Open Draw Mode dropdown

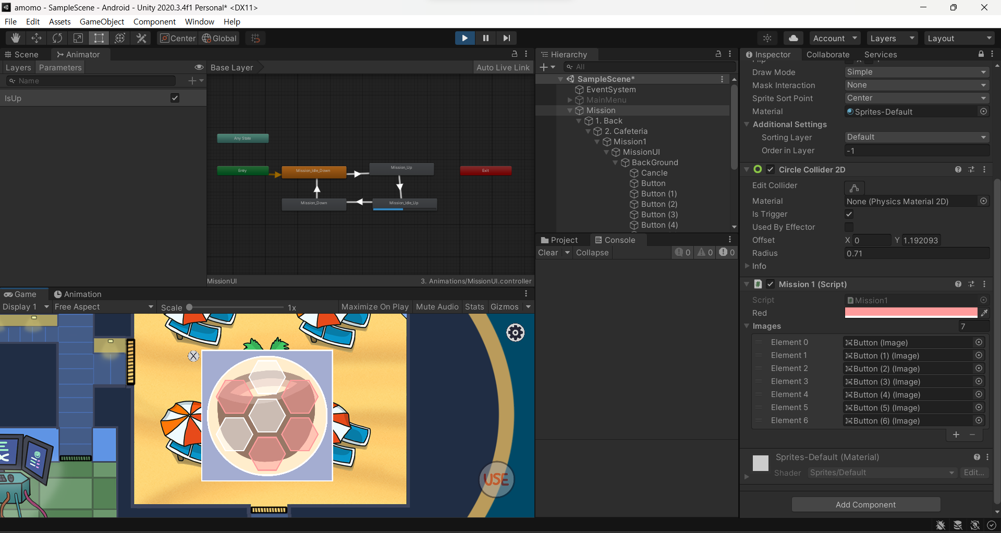pos(917,72)
